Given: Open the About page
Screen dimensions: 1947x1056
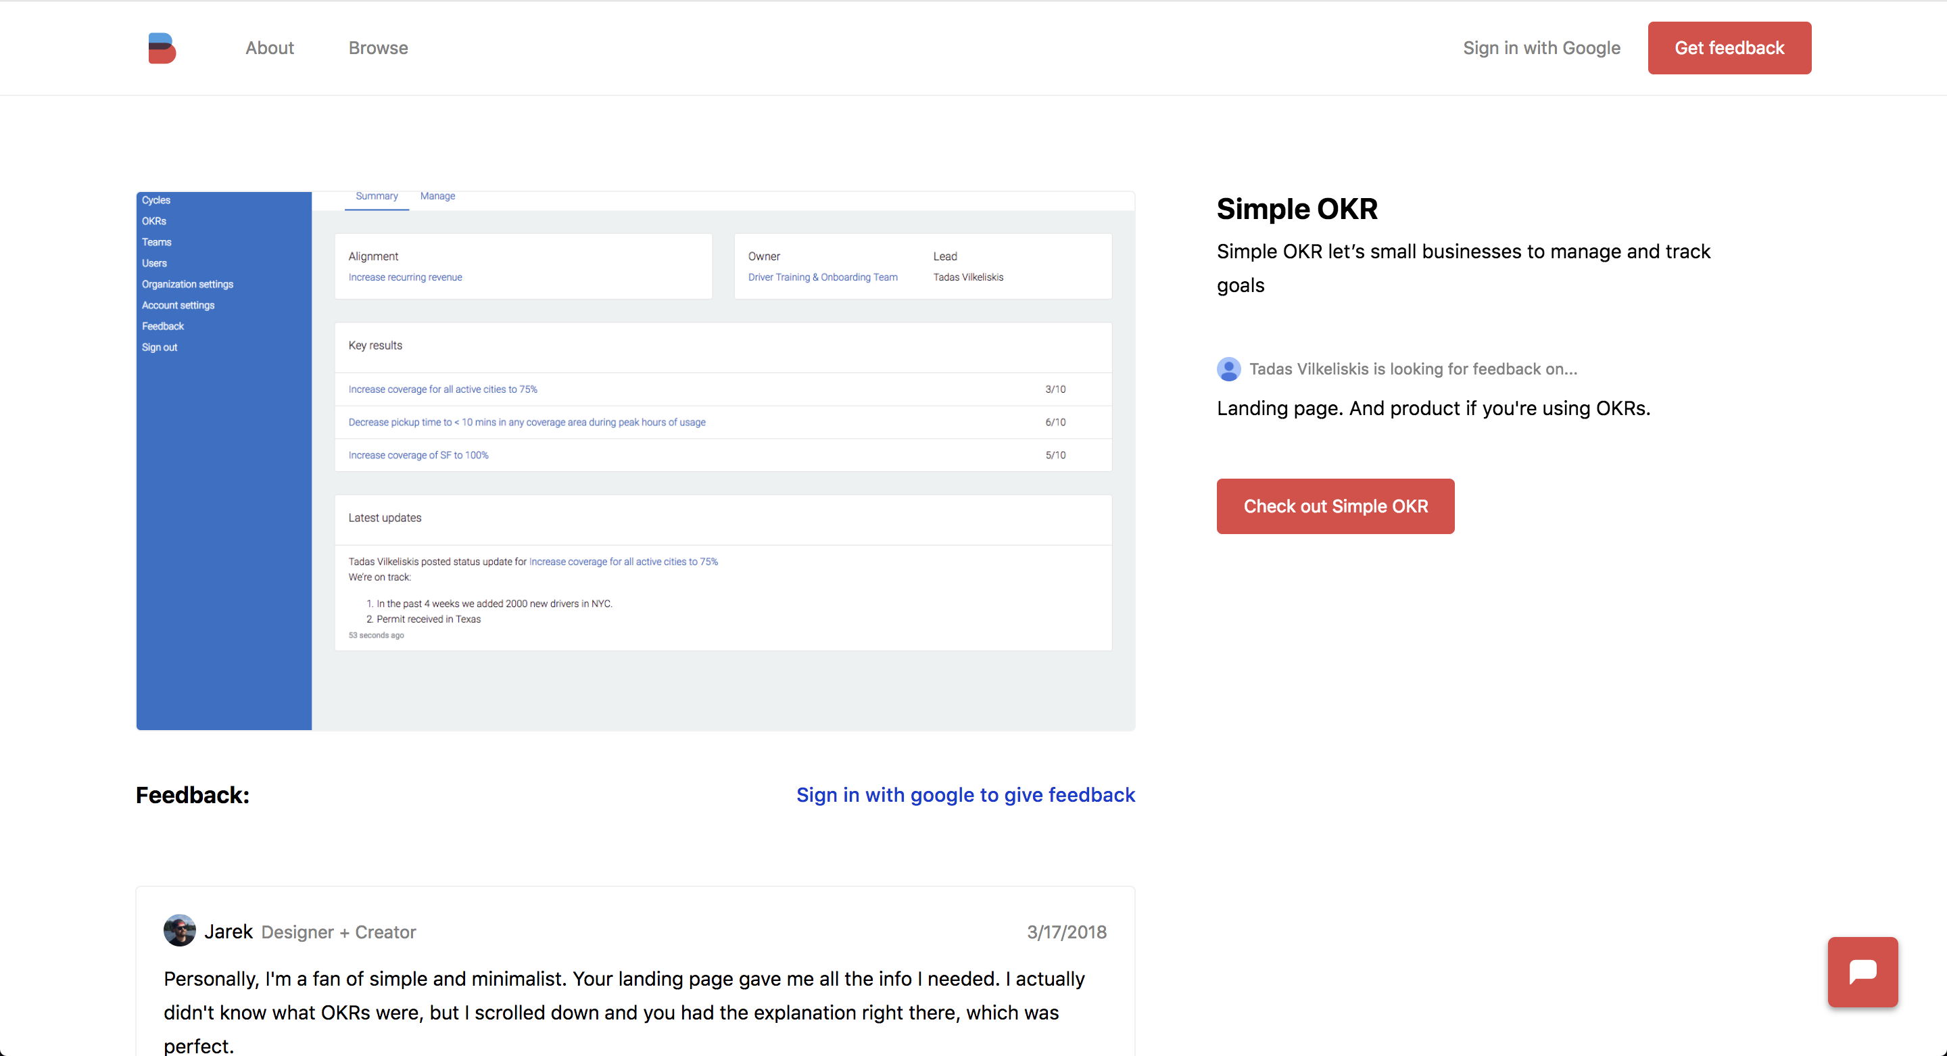Looking at the screenshot, I should (x=269, y=47).
